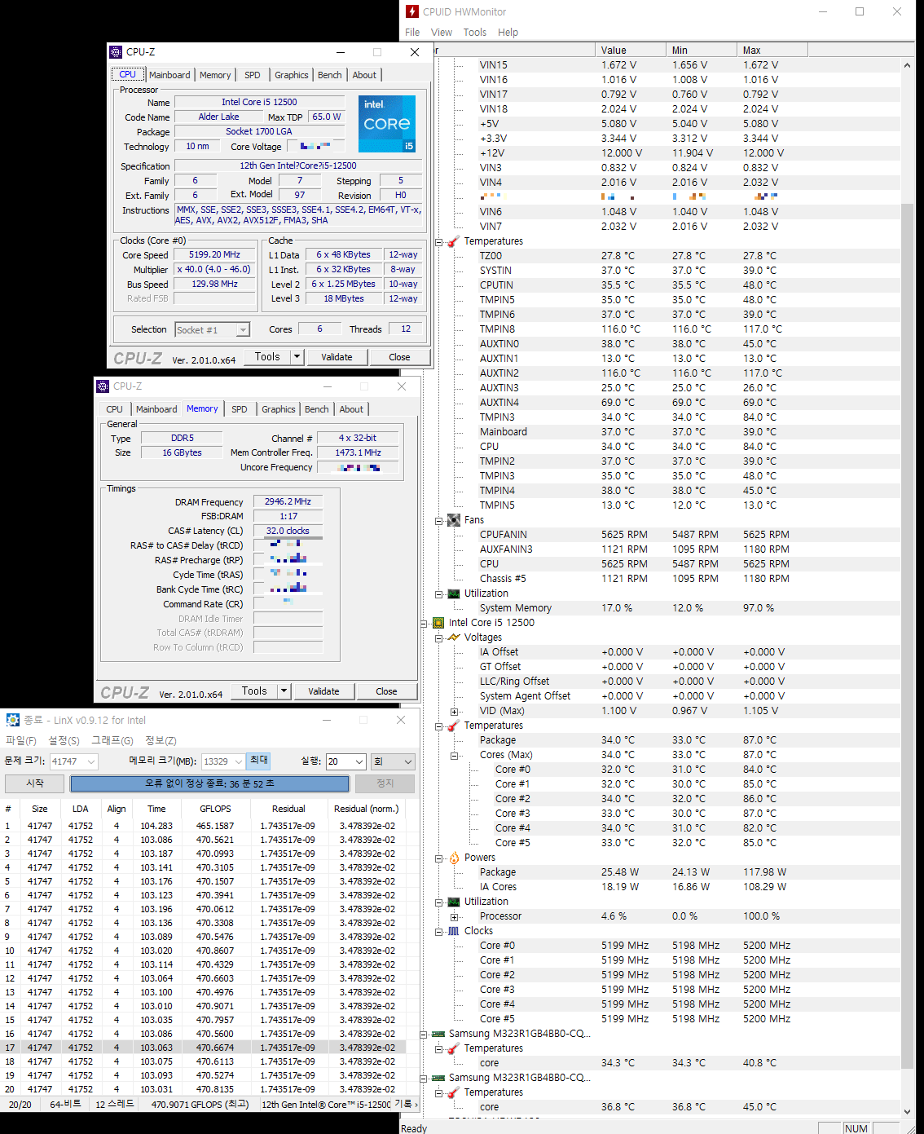Open the Help menu in HWMonitor
The width and height of the screenshot is (924, 1134).
coord(508,33)
